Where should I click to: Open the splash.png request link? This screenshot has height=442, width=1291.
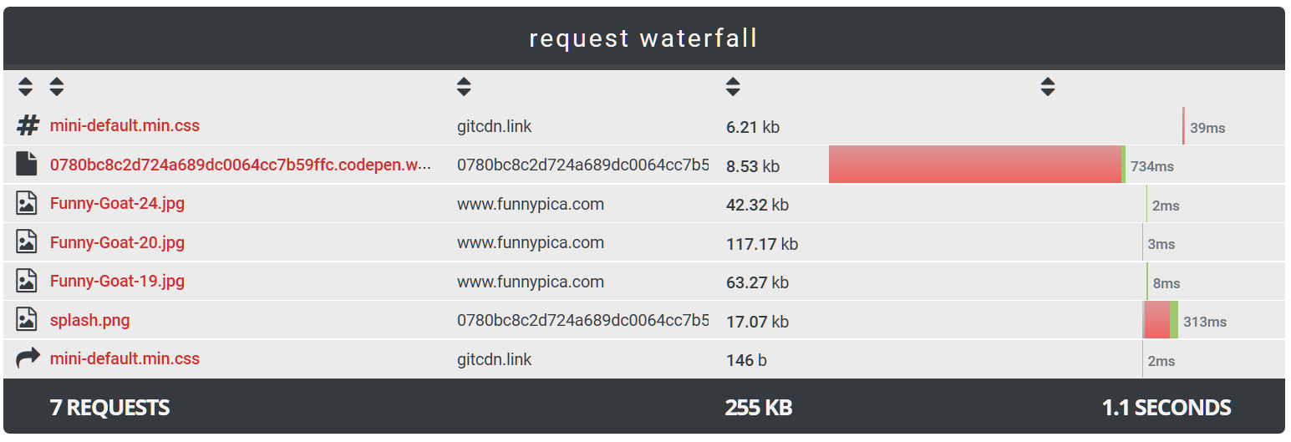coord(89,320)
